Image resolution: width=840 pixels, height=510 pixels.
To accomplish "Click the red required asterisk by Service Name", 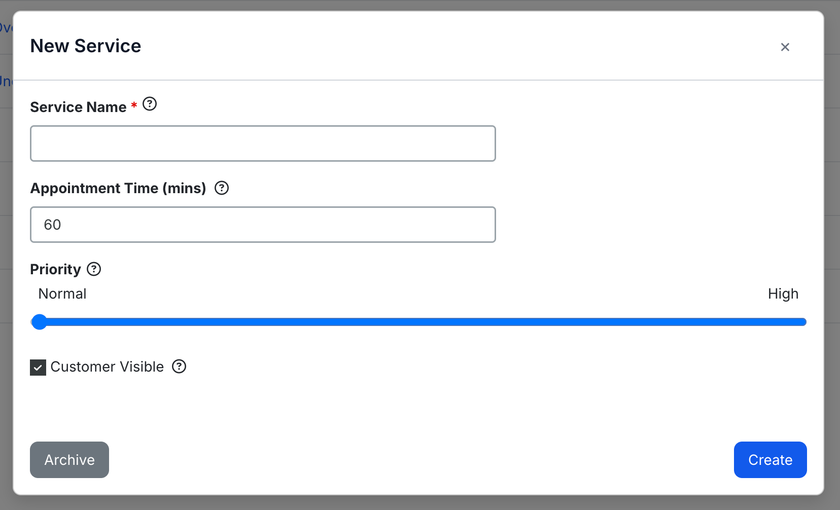I will point(134,105).
